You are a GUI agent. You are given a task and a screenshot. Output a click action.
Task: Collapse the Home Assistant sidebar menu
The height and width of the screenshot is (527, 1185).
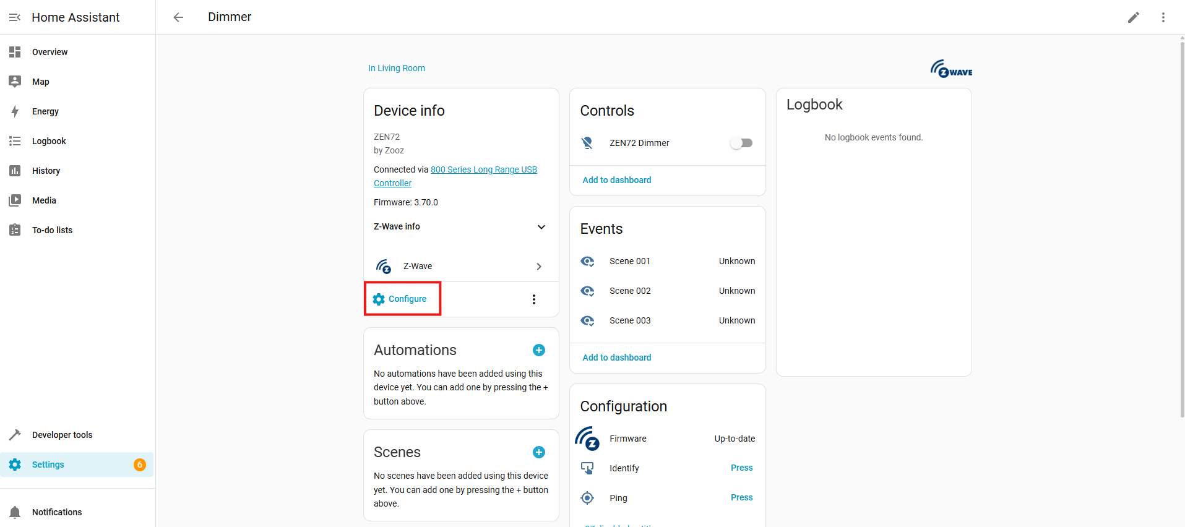(15, 17)
